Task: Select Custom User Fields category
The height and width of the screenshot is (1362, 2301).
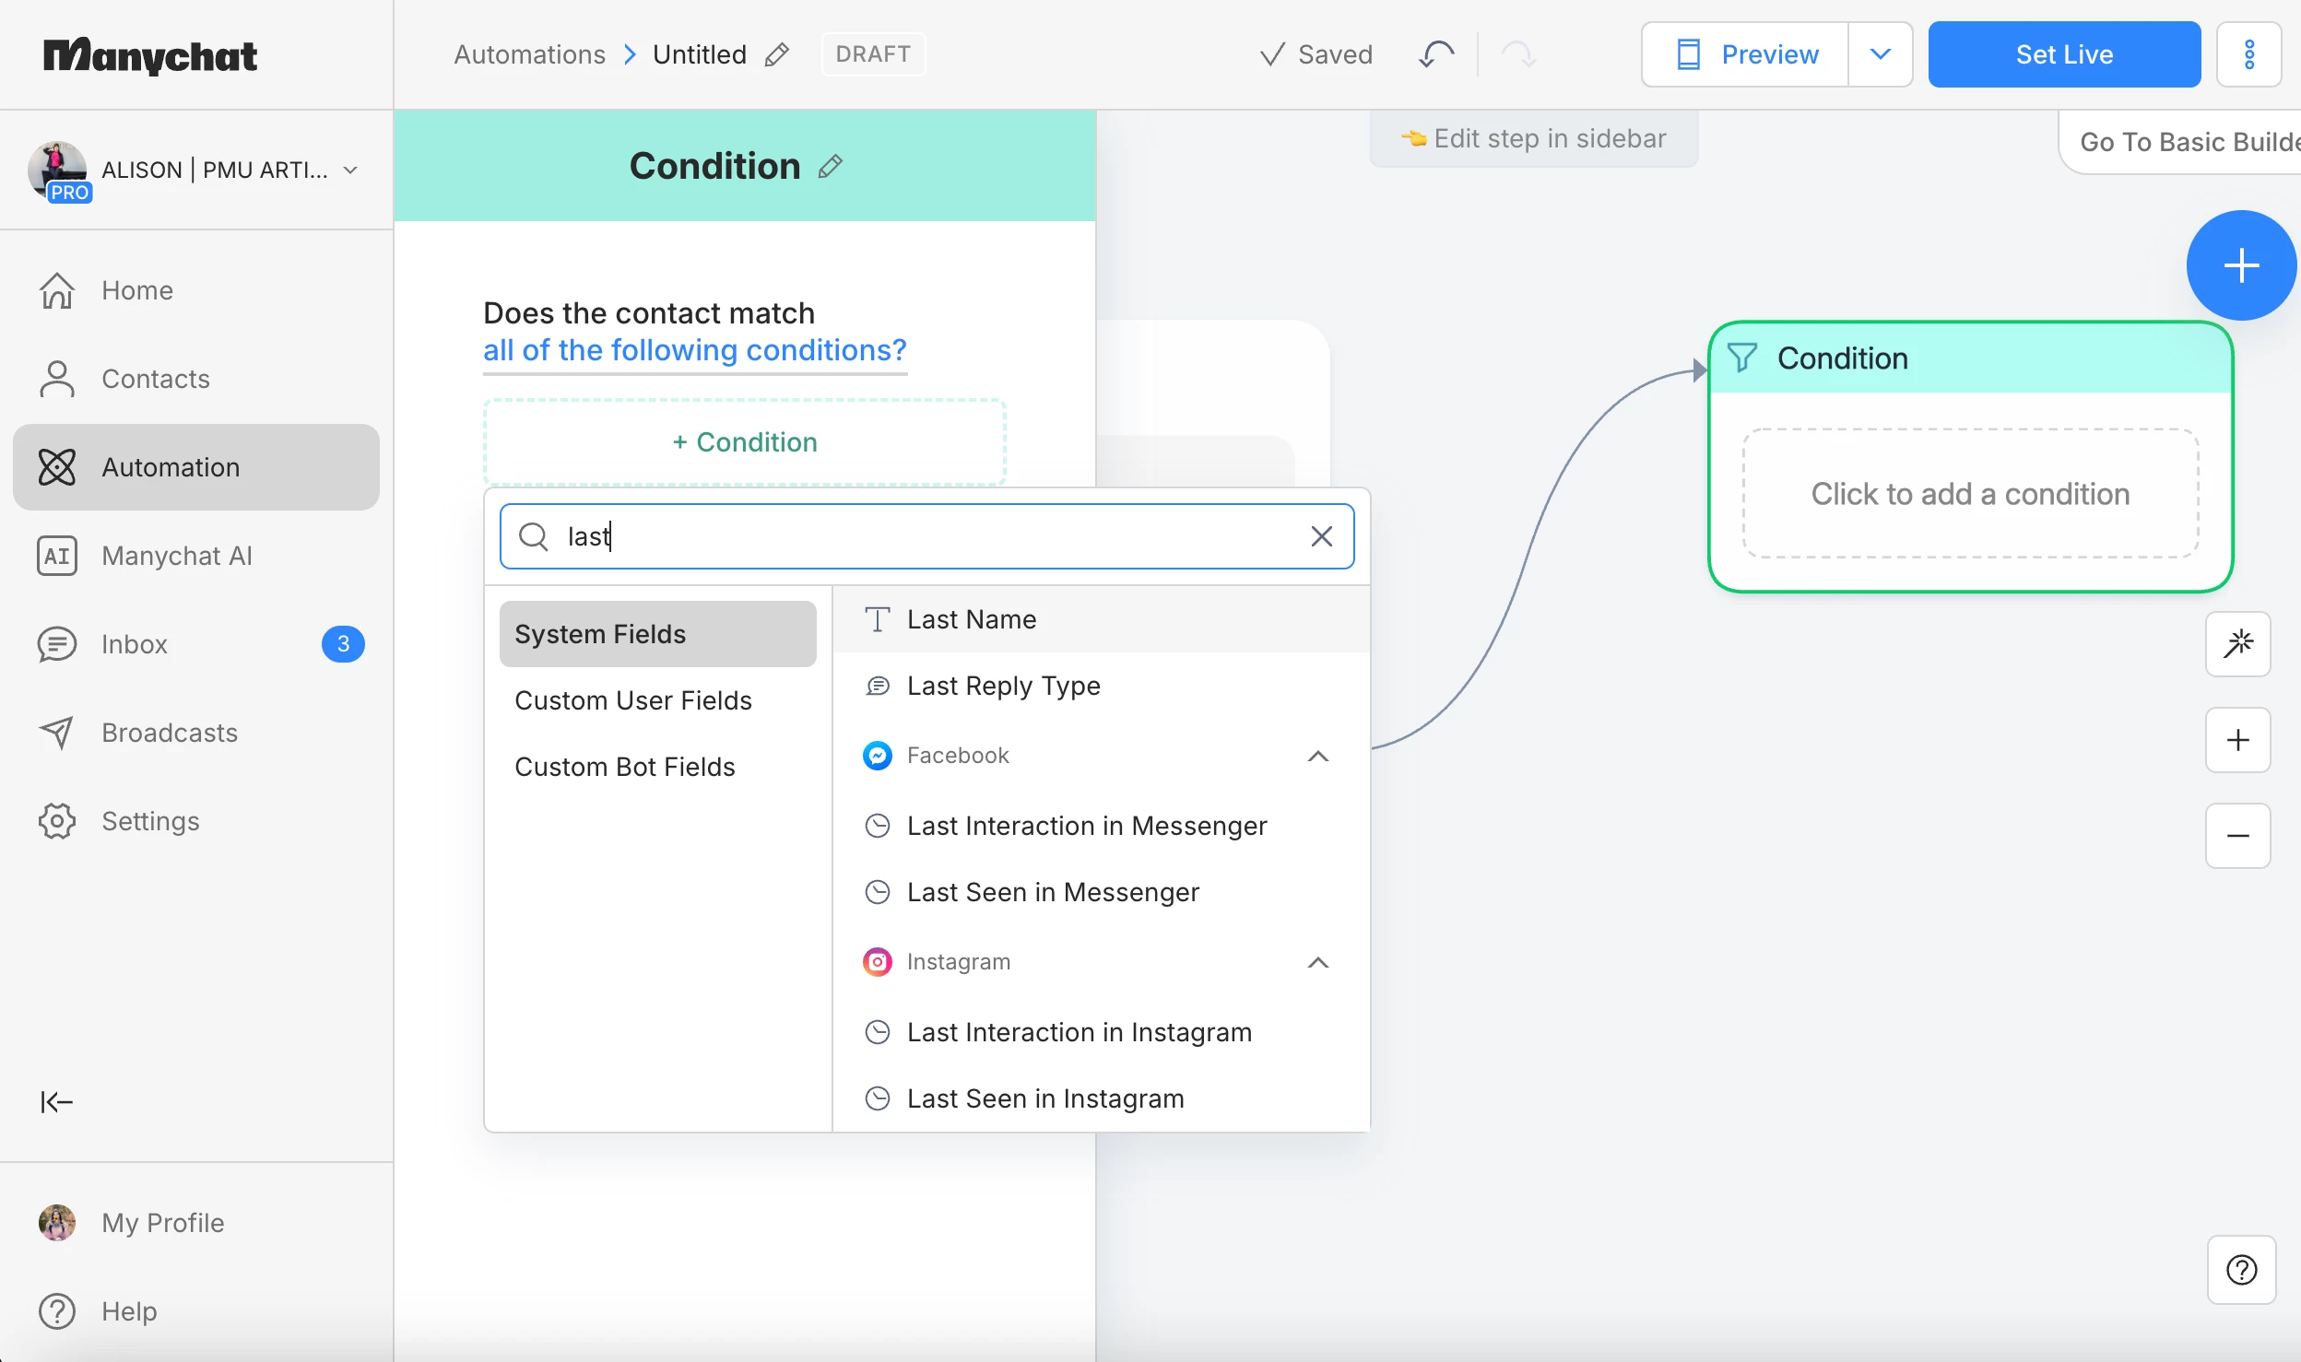Action: (633, 700)
